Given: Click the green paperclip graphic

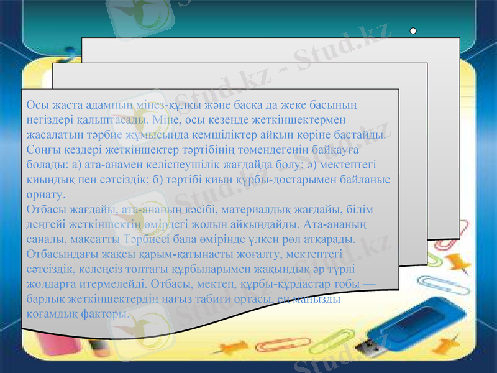Looking at the screenshot, I should 434,260.
